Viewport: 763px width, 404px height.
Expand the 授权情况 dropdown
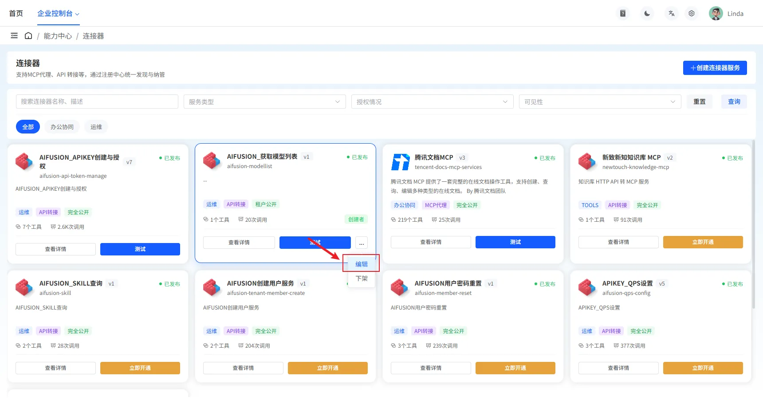tap(433, 102)
